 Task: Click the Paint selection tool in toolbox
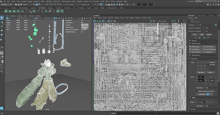click(x=2, y=26)
